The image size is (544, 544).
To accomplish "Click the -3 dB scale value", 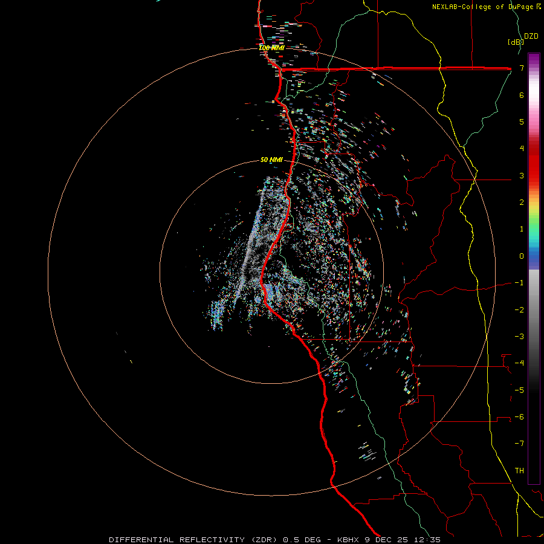I will (519, 337).
